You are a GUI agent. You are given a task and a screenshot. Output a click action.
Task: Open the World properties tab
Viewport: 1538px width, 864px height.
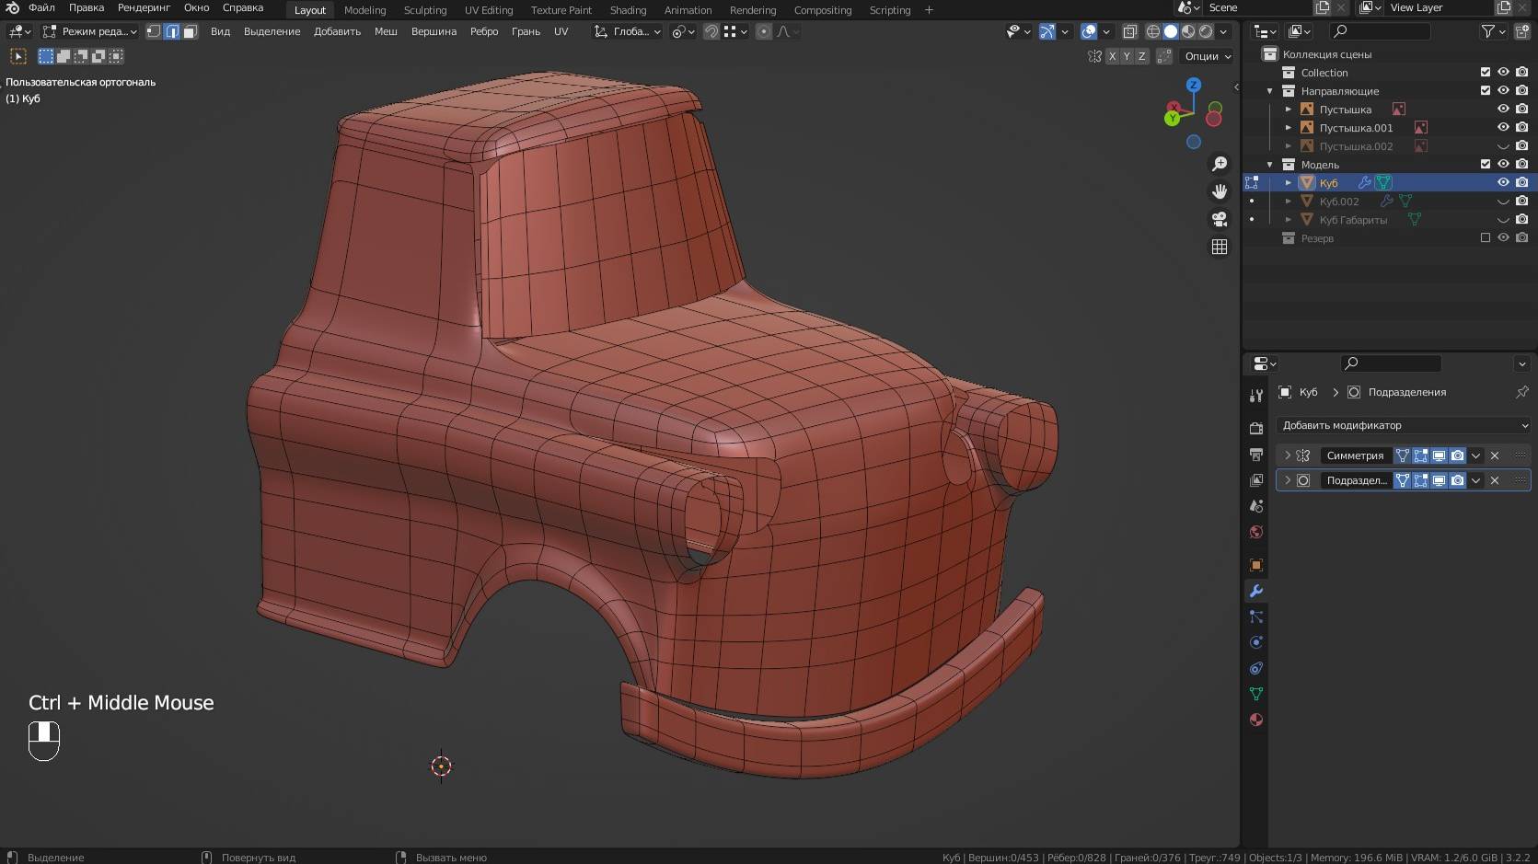pyautogui.click(x=1256, y=532)
